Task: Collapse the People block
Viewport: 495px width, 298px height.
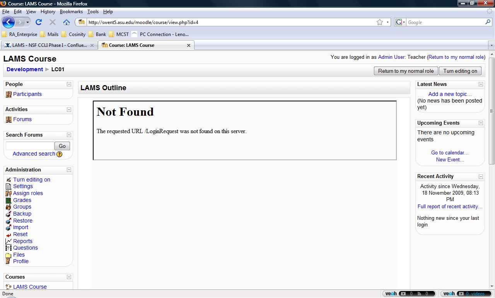Action: [x=69, y=84]
